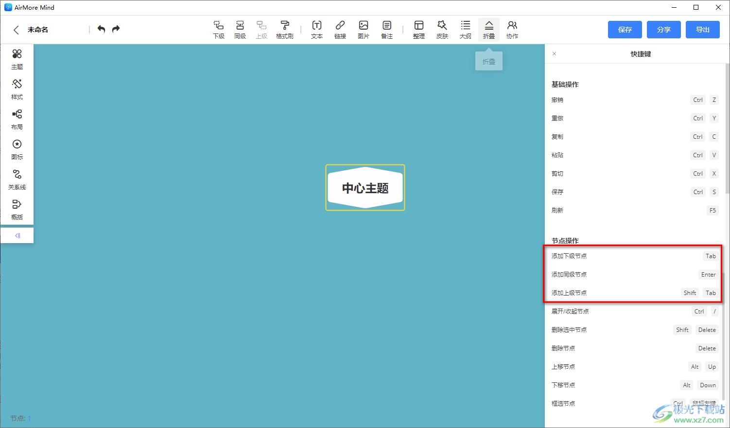Select the 中心主题 central topic node

coord(365,188)
